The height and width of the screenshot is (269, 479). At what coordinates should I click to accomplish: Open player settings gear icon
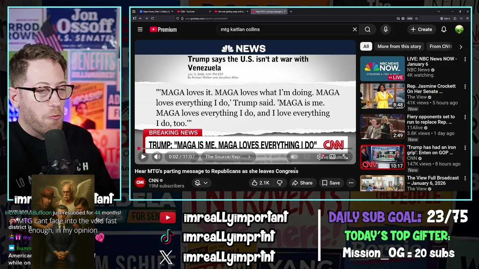pyautogui.click(x=319, y=157)
